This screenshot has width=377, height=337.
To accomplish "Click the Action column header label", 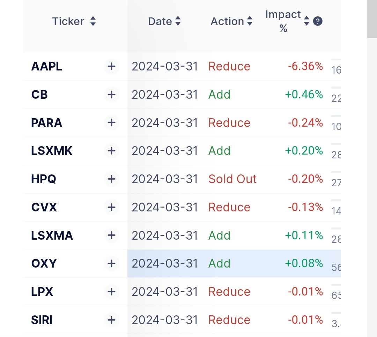I will [x=227, y=21].
